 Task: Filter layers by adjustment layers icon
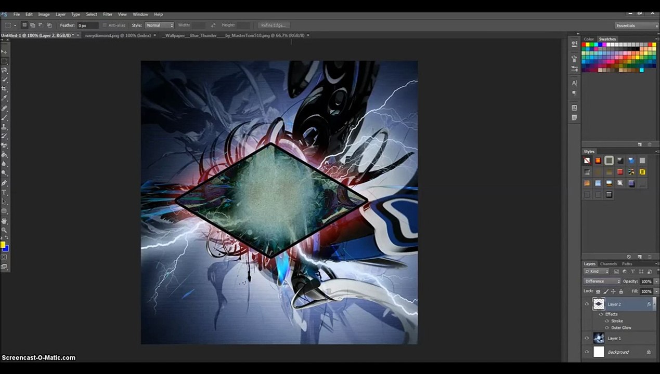click(625, 271)
